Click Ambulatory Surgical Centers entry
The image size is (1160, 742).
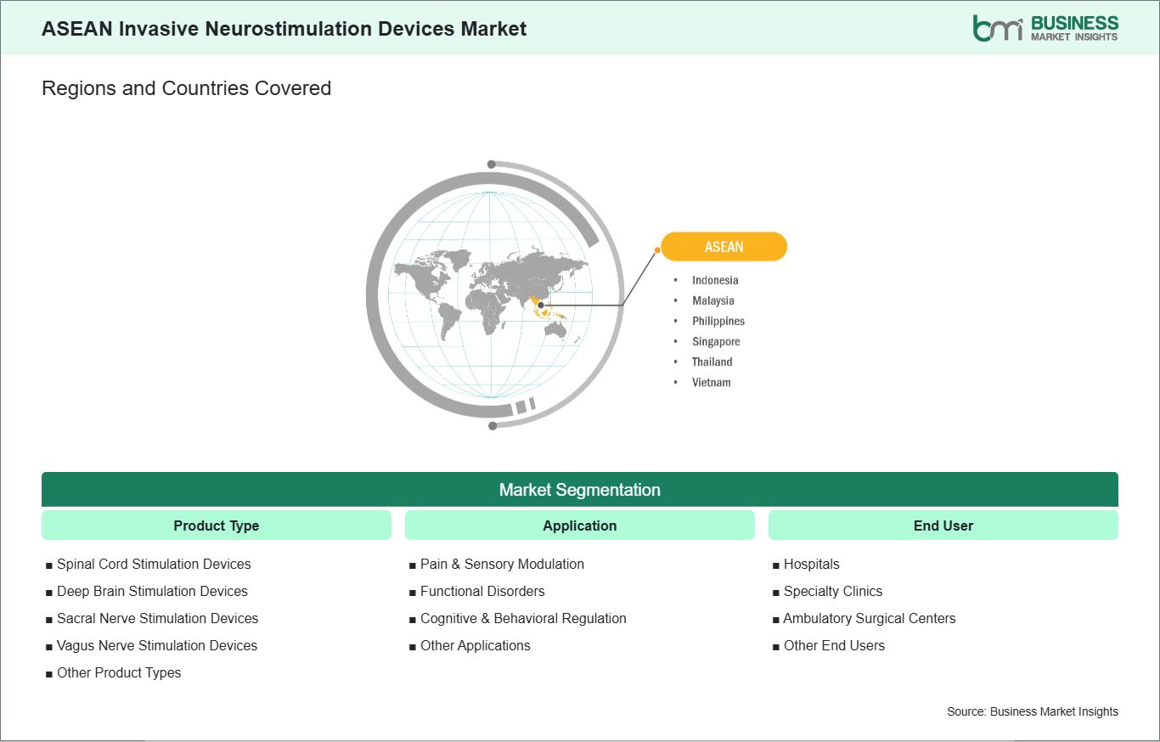point(870,618)
